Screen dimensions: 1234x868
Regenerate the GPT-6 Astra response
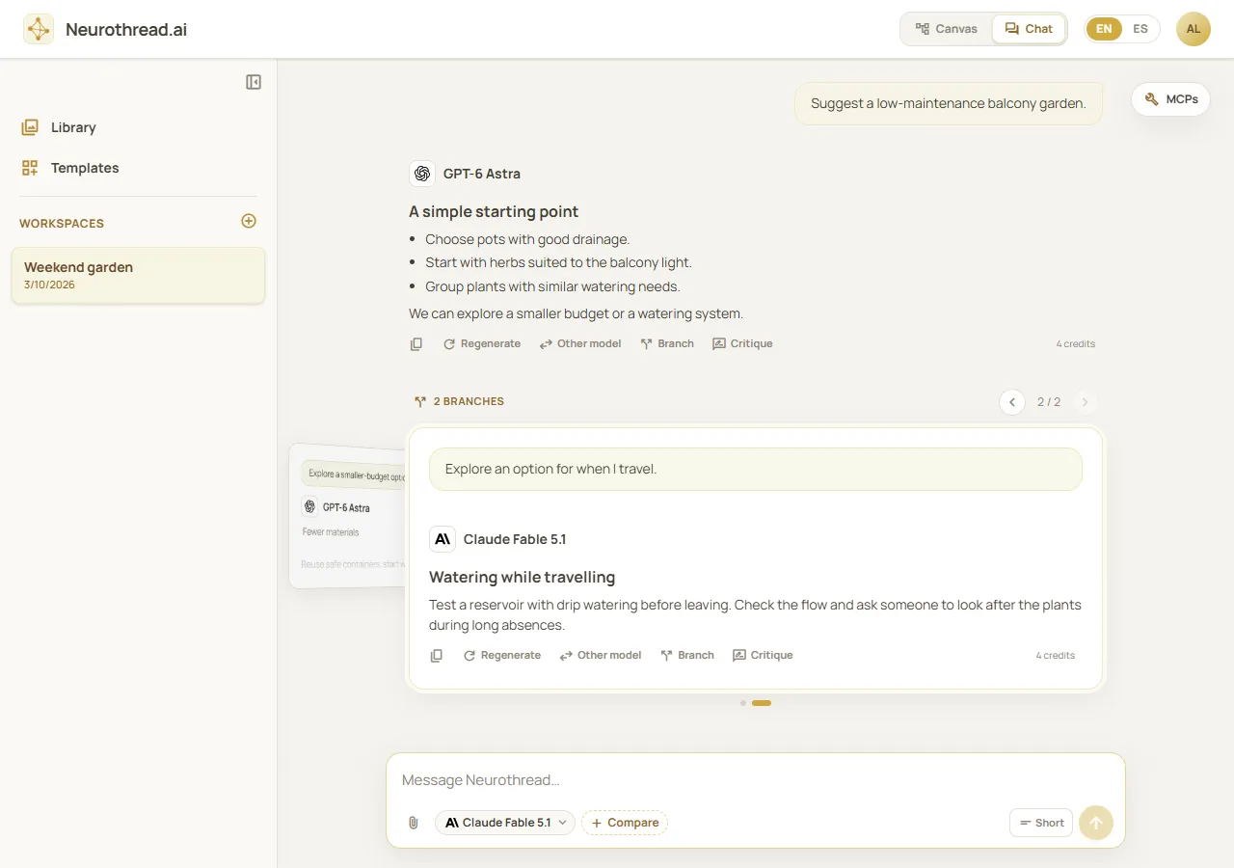pyautogui.click(x=482, y=344)
